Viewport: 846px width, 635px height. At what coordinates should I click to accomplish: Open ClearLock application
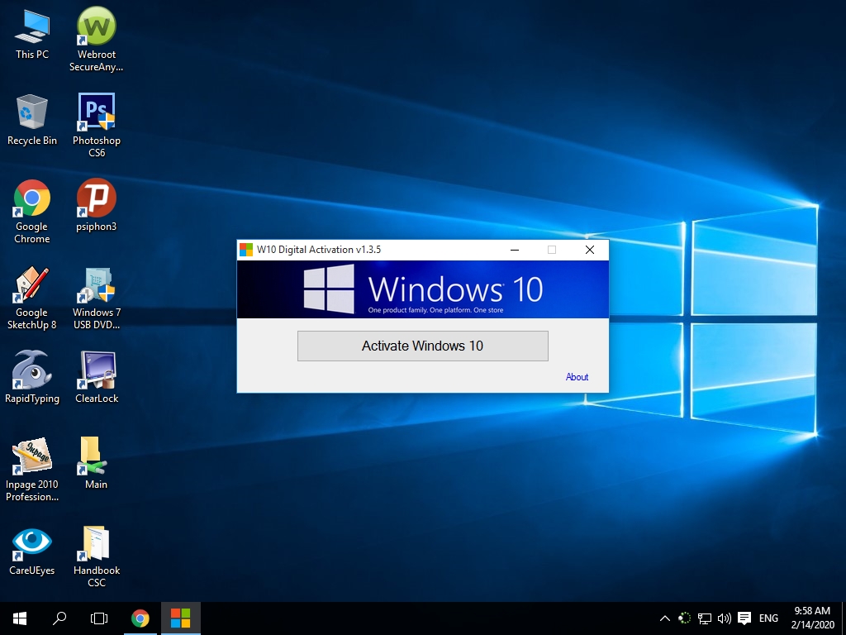(96, 371)
